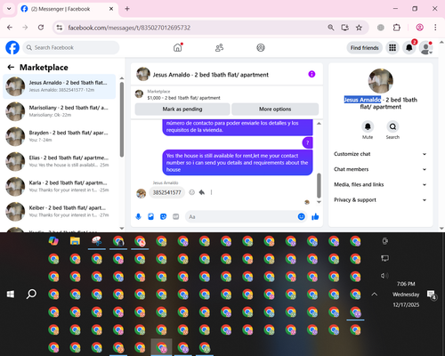
Task: Reload the page in Chrome
Action: [x=41, y=28]
